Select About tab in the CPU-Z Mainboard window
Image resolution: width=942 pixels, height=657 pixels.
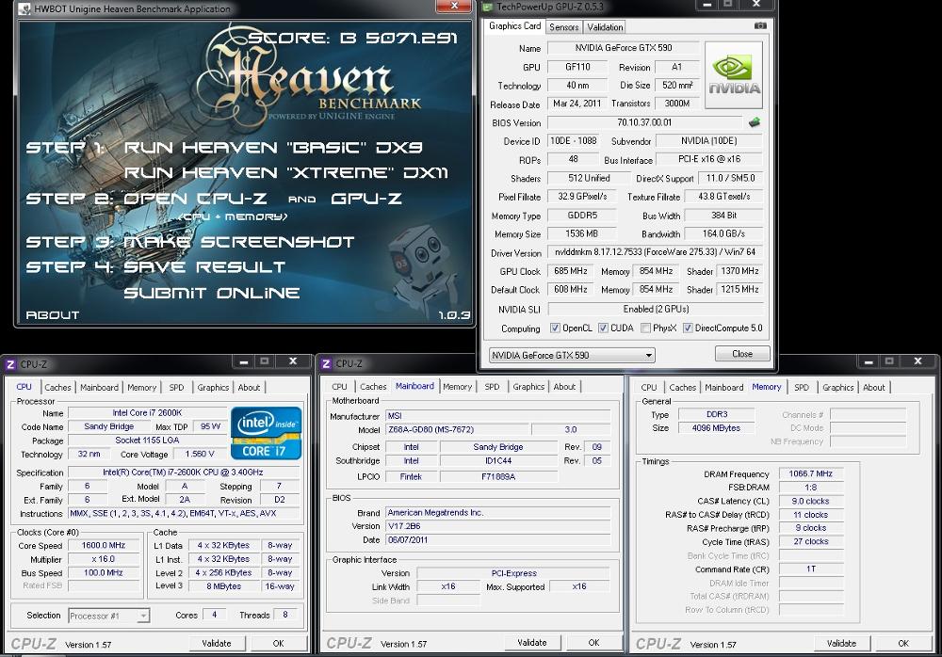[564, 387]
